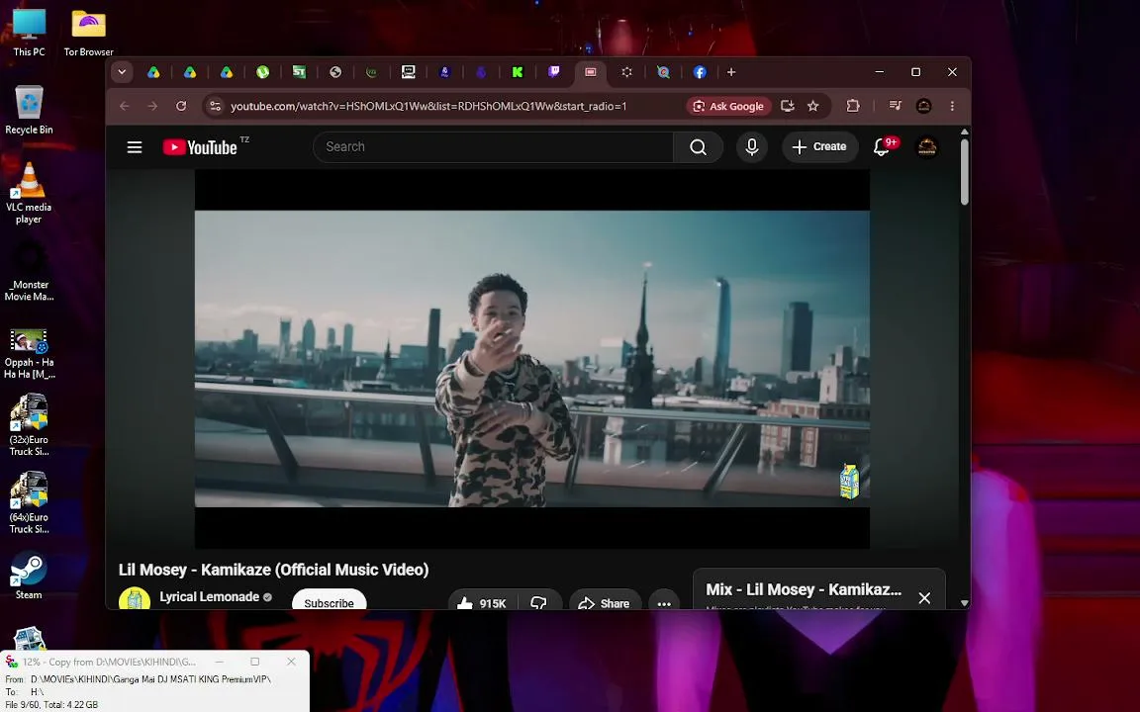Open the Chrome profile avatar
This screenshot has height=712, width=1140.
(x=923, y=106)
